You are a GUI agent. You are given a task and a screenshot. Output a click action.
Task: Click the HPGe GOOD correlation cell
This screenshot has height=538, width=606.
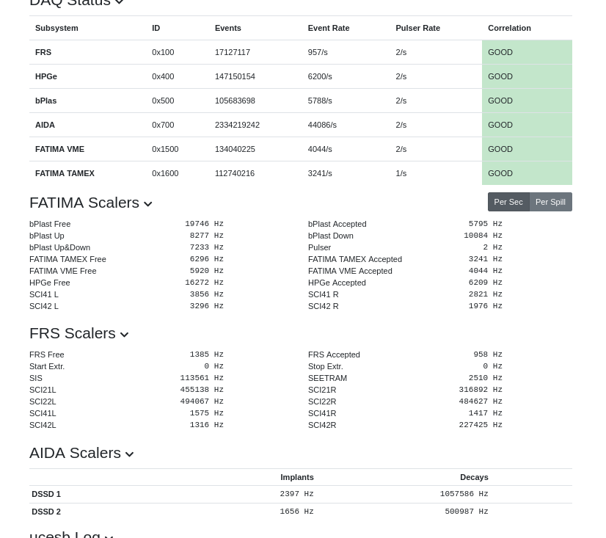tap(527, 76)
